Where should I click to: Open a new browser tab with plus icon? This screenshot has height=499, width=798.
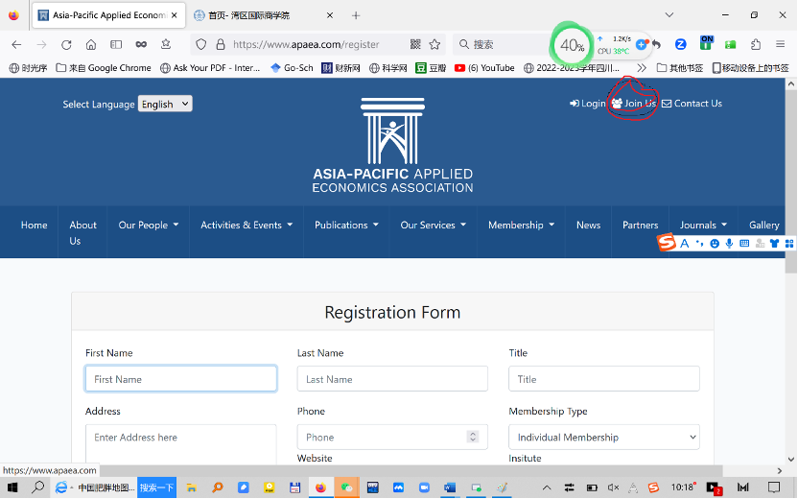point(356,15)
